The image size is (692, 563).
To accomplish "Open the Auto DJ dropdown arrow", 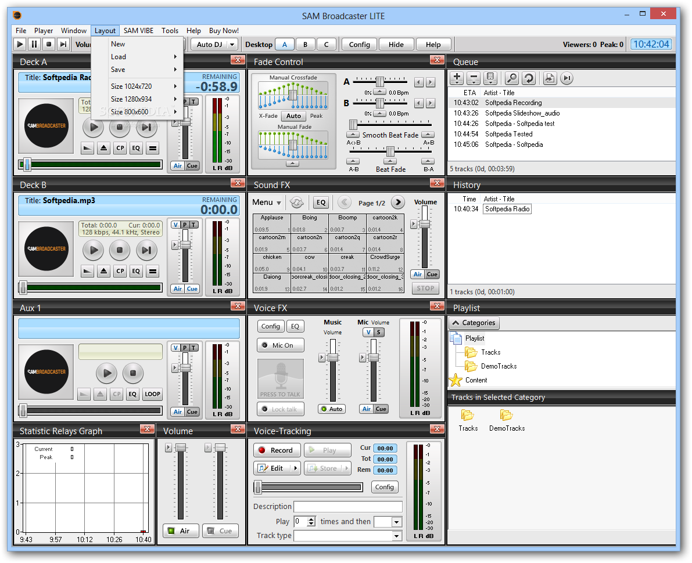I will tap(232, 45).
